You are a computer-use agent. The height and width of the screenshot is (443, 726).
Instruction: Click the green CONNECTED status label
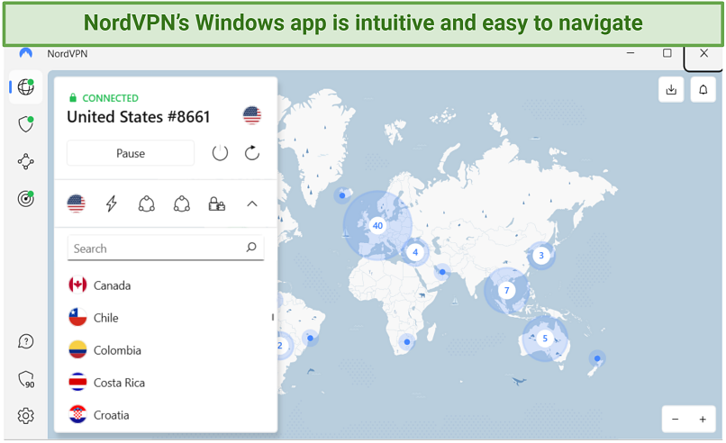pyautogui.click(x=110, y=98)
